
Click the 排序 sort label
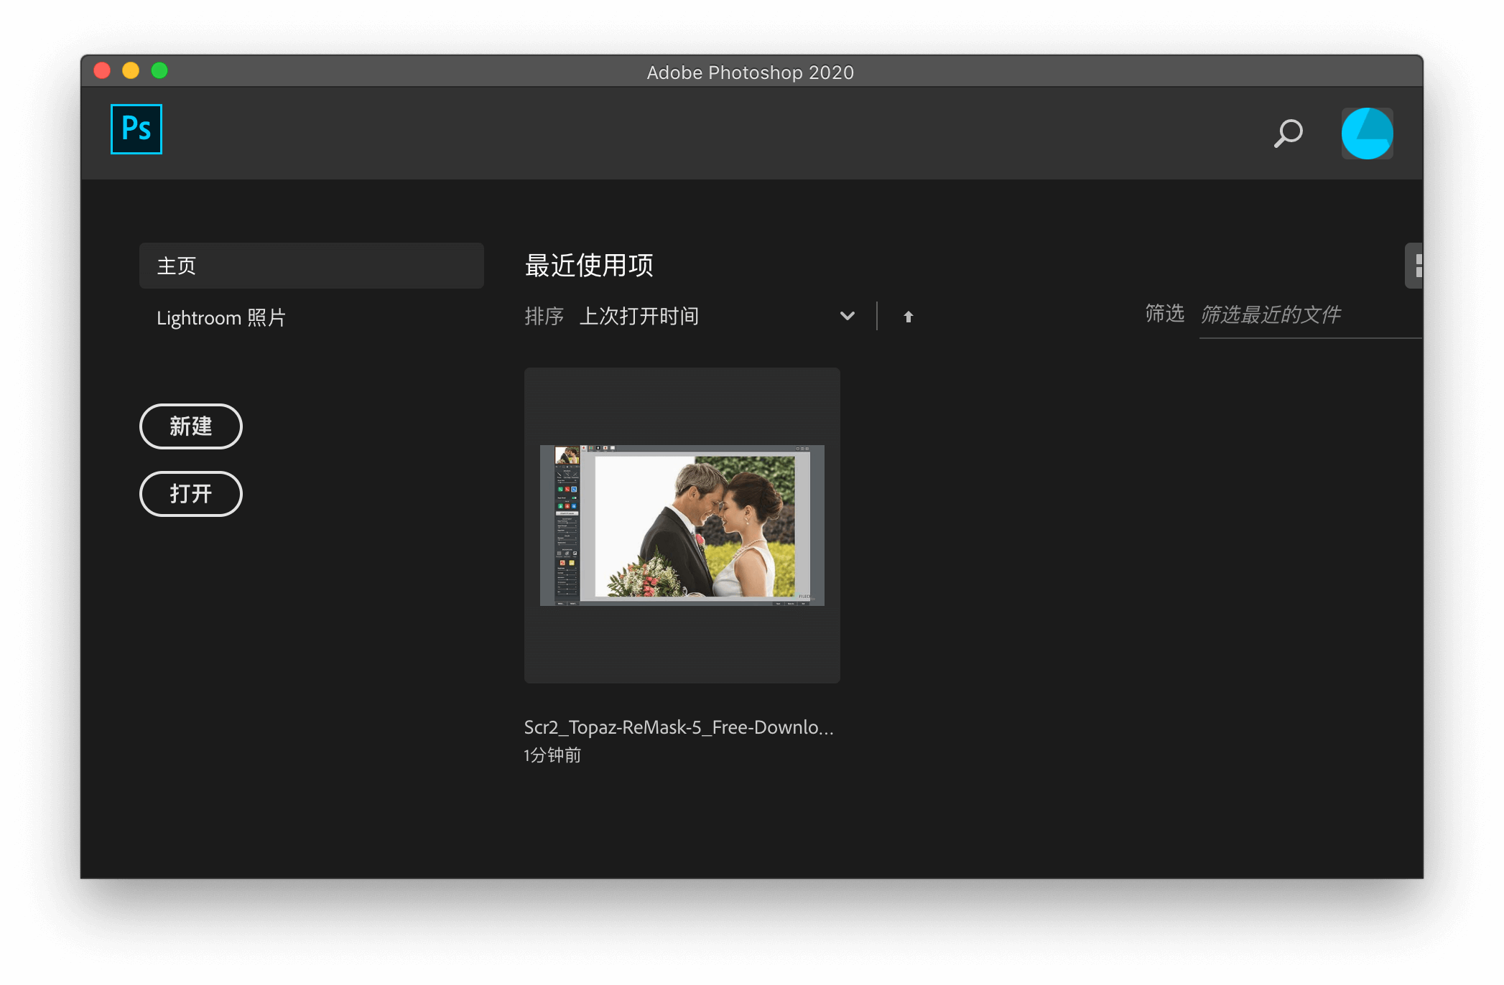click(x=544, y=317)
